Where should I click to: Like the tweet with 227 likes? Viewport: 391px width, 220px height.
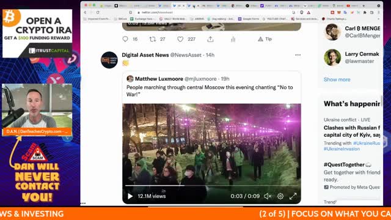(180, 39)
